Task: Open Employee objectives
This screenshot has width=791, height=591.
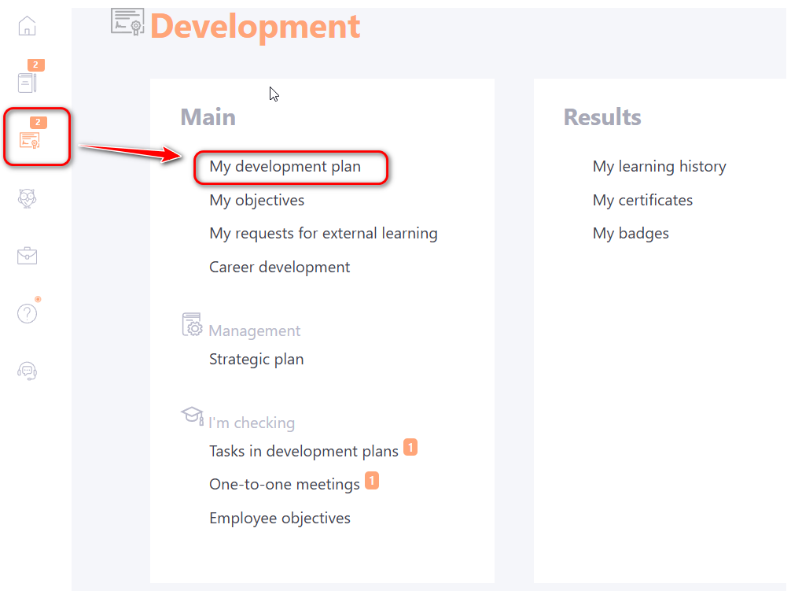Action: [x=279, y=519]
